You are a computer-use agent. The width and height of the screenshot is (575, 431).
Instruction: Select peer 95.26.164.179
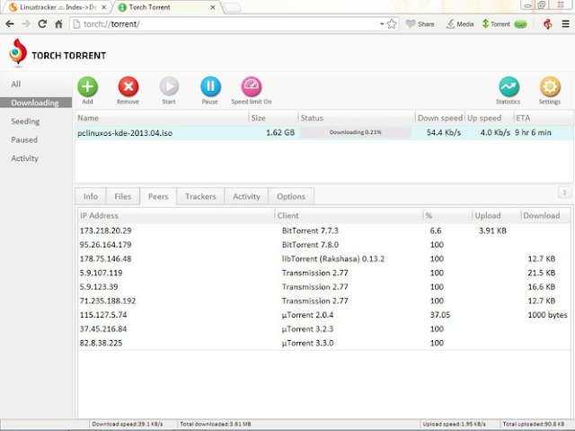pyautogui.click(x=324, y=245)
